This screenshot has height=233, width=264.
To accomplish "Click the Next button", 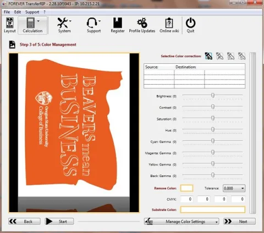I will pyautogui.click(x=239, y=221).
